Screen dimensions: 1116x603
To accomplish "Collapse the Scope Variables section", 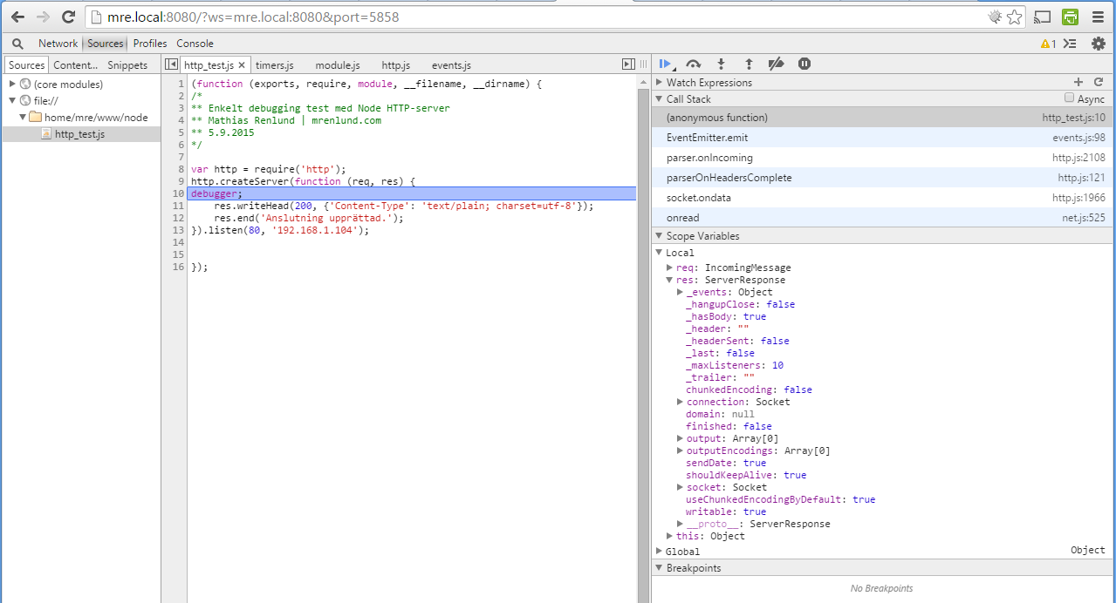I will pos(659,236).
